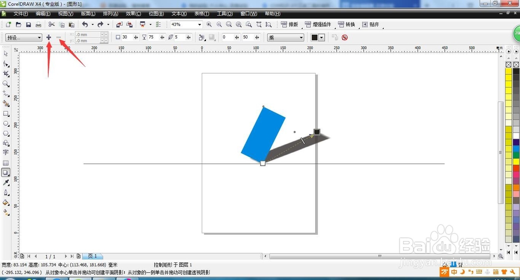520x280 pixels.
Task: Undo the last action
Action: [x=85, y=24]
